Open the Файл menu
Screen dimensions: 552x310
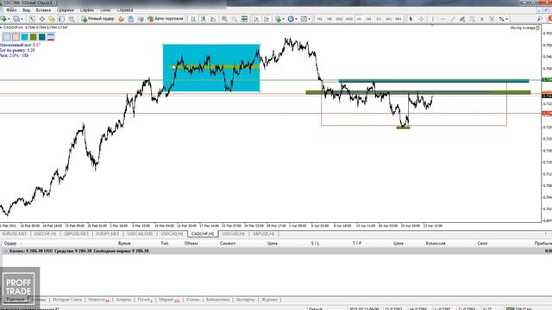[x=11, y=10]
